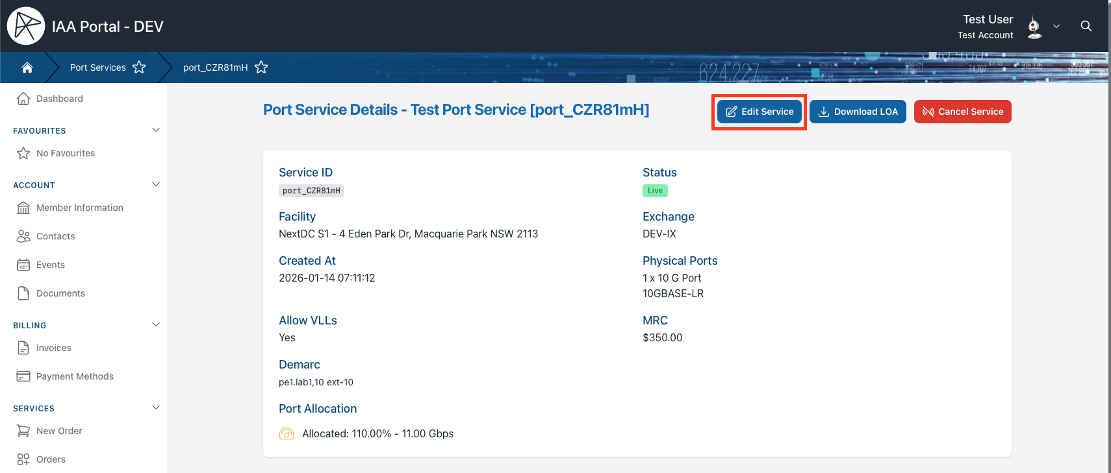Open the search magnifier icon
The height and width of the screenshot is (473, 1111).
pyautogui.click(x=1086, y=26)
